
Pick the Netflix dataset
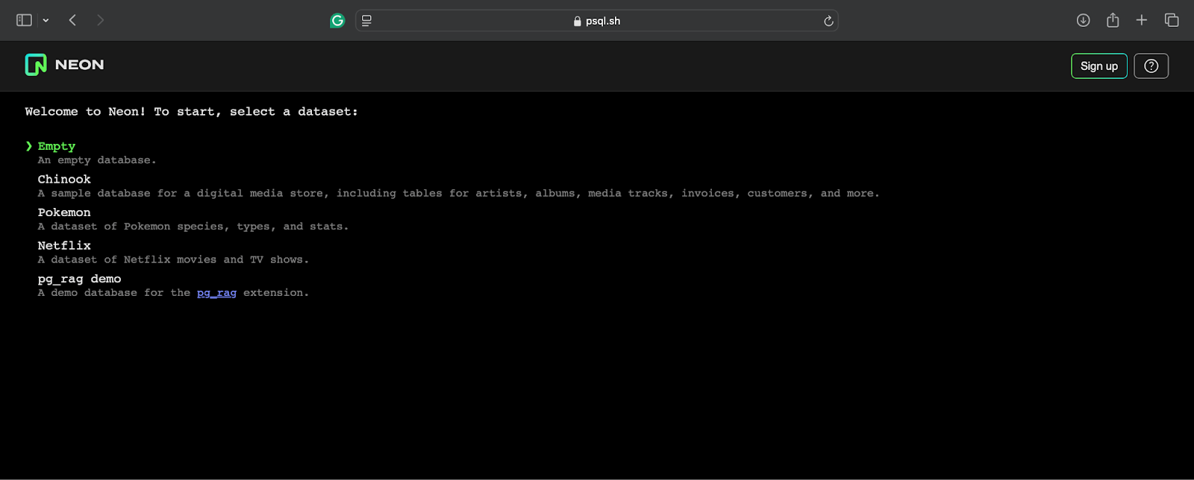coord(64,246)
